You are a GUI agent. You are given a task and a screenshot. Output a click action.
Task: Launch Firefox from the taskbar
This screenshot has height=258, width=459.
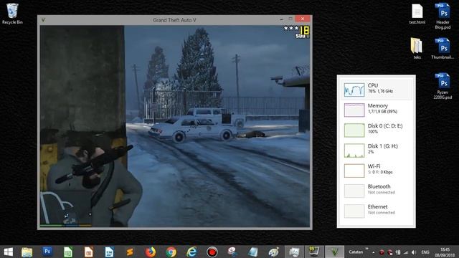tap(151, 252)
